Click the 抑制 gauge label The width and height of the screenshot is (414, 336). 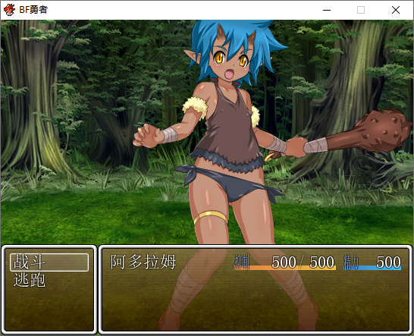coord(242,262)
